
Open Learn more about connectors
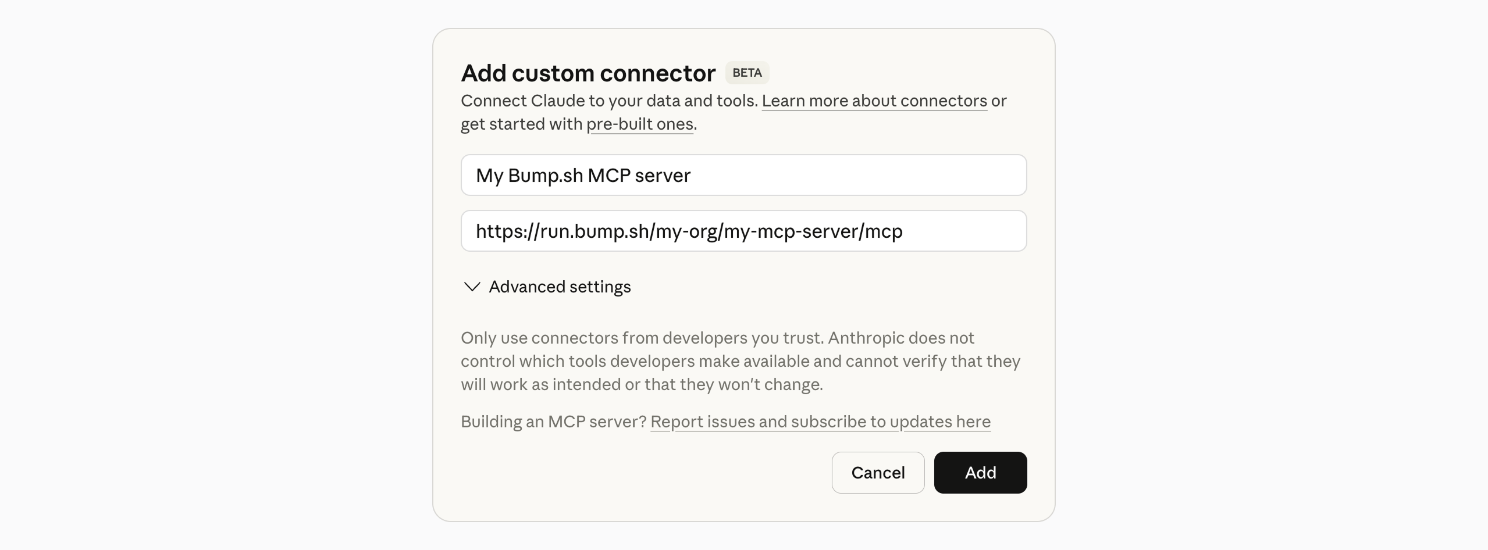874,101
